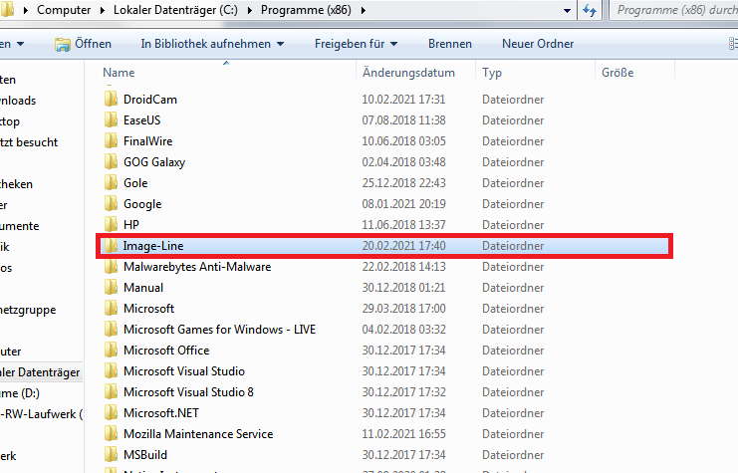738x473 pixels.
Task: Click the date 11.02.2021 16:55
Action: (403, 433)
